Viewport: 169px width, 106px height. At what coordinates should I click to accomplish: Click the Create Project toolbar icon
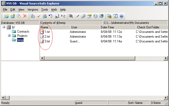point(7,16)
